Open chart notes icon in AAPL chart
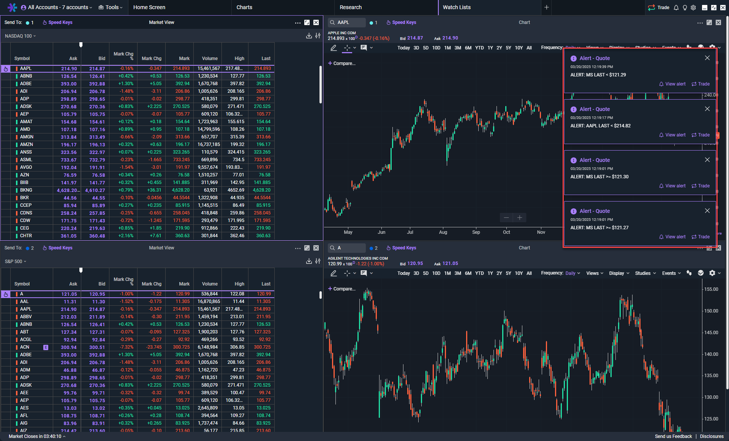 (364, 48)
